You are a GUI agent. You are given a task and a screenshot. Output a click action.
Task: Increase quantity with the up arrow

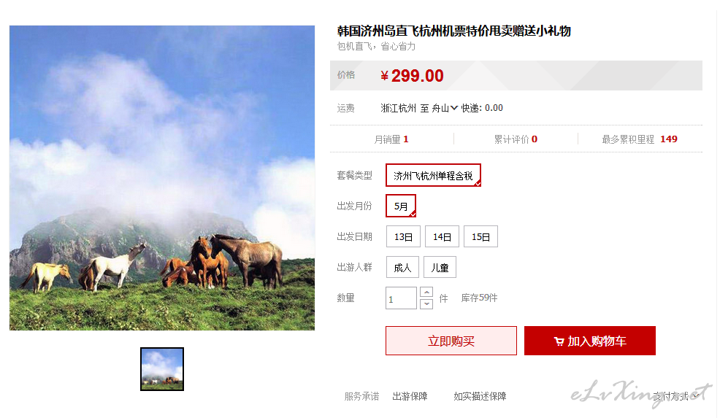tap(426, 293)
